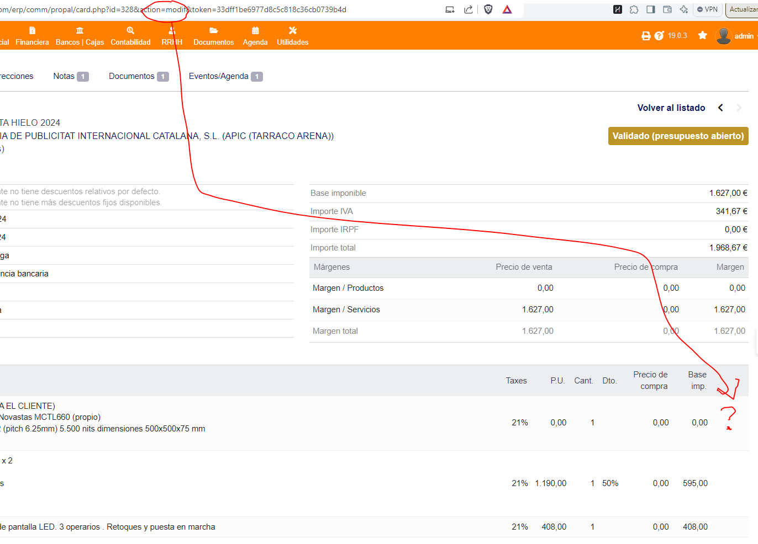The image size is (758, 544).
Task: Expand the admin user dropdown
Action: (735, 36)
